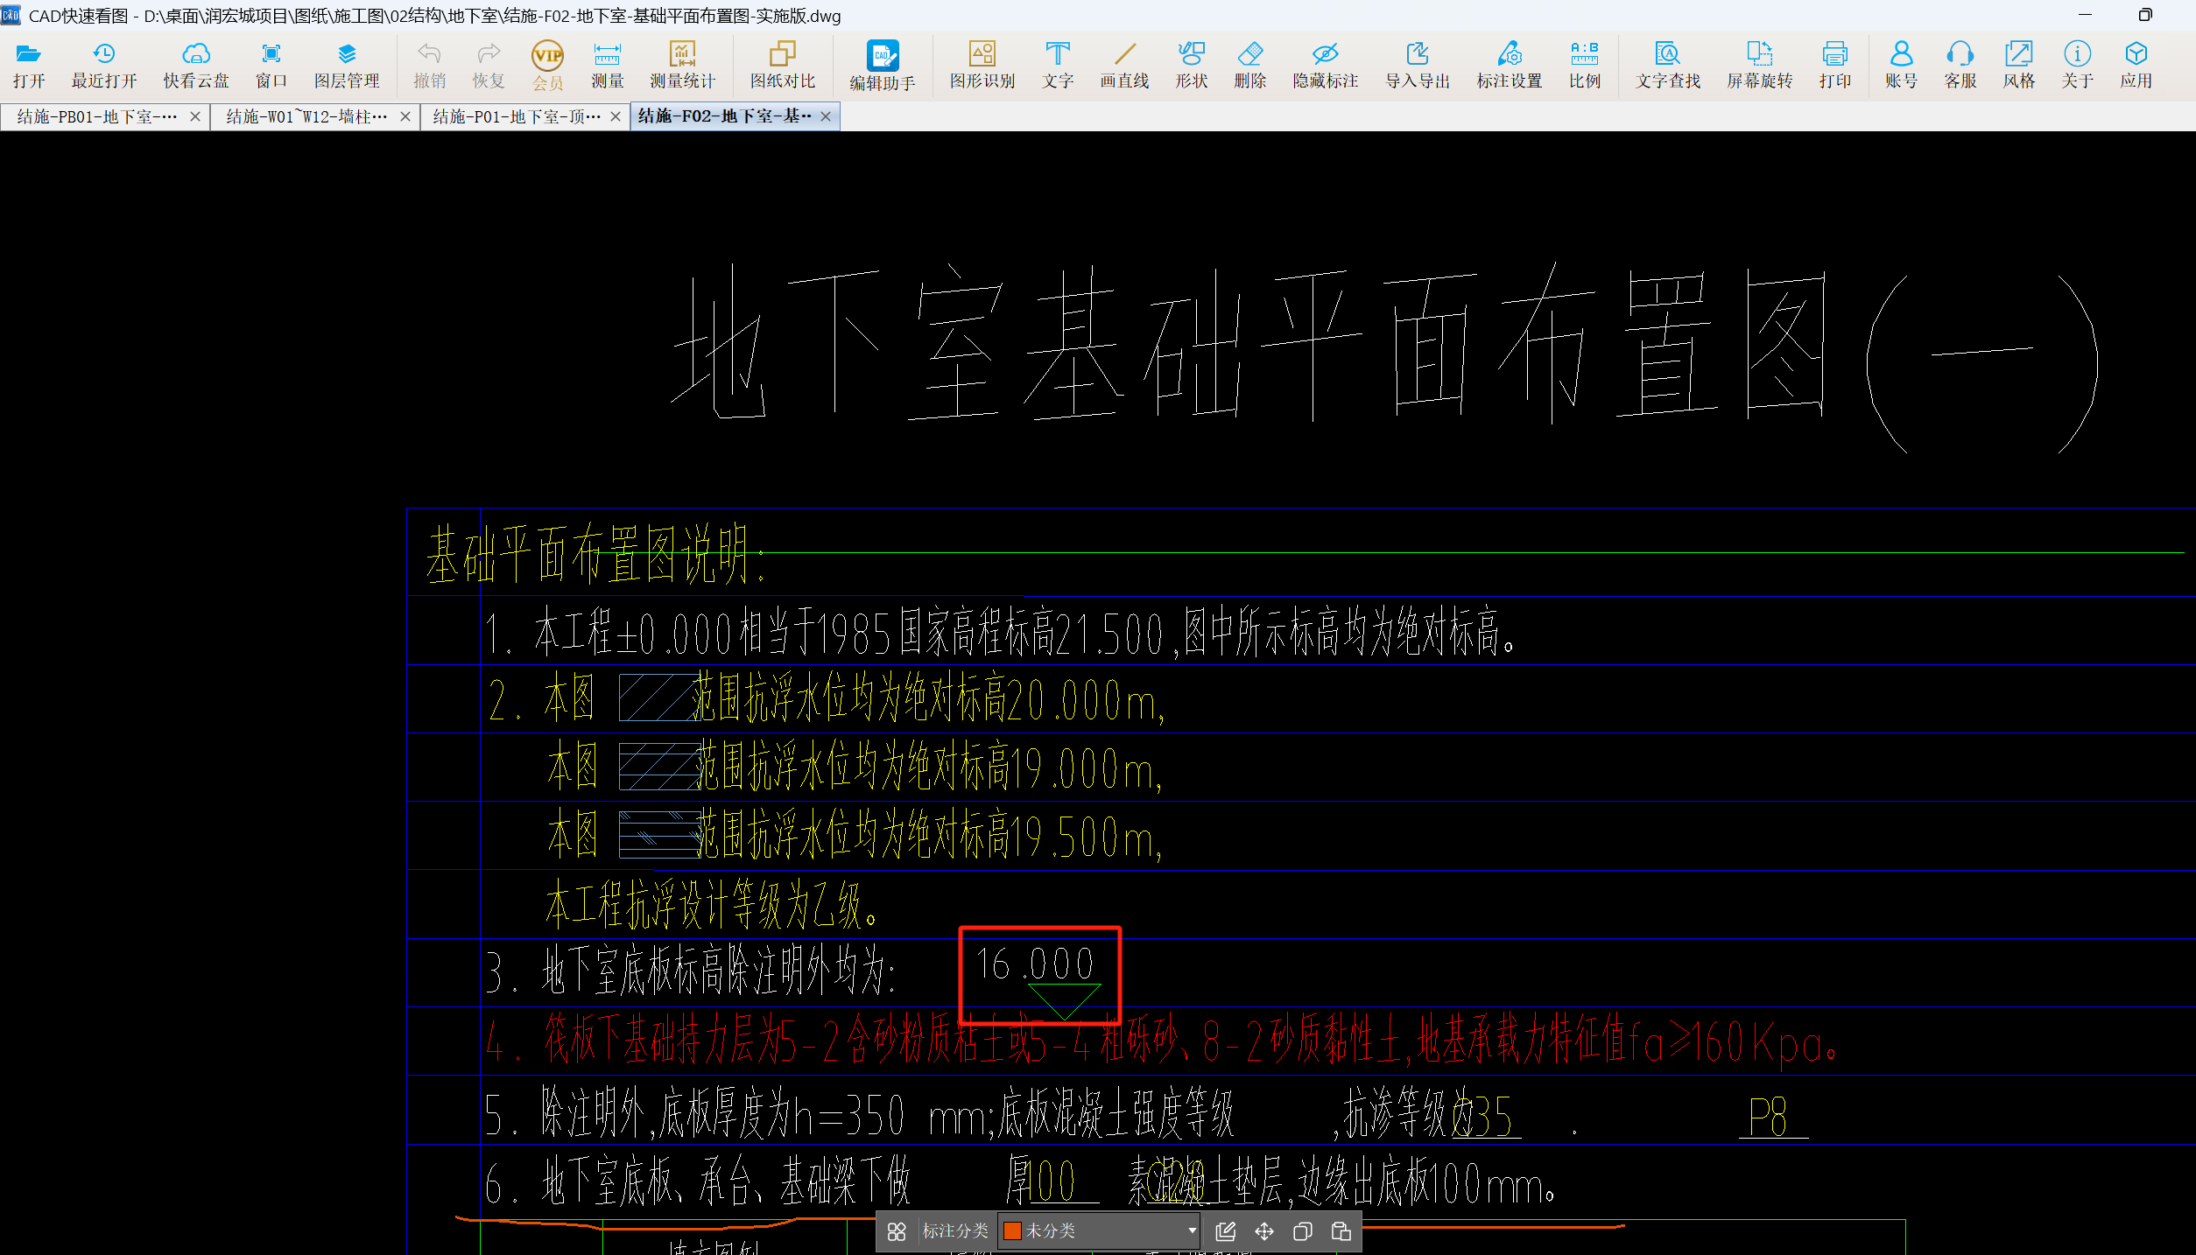Click the 16.000 elevation value
This screenshot has height=1255, width=2196.
(x=1035, y=964)
